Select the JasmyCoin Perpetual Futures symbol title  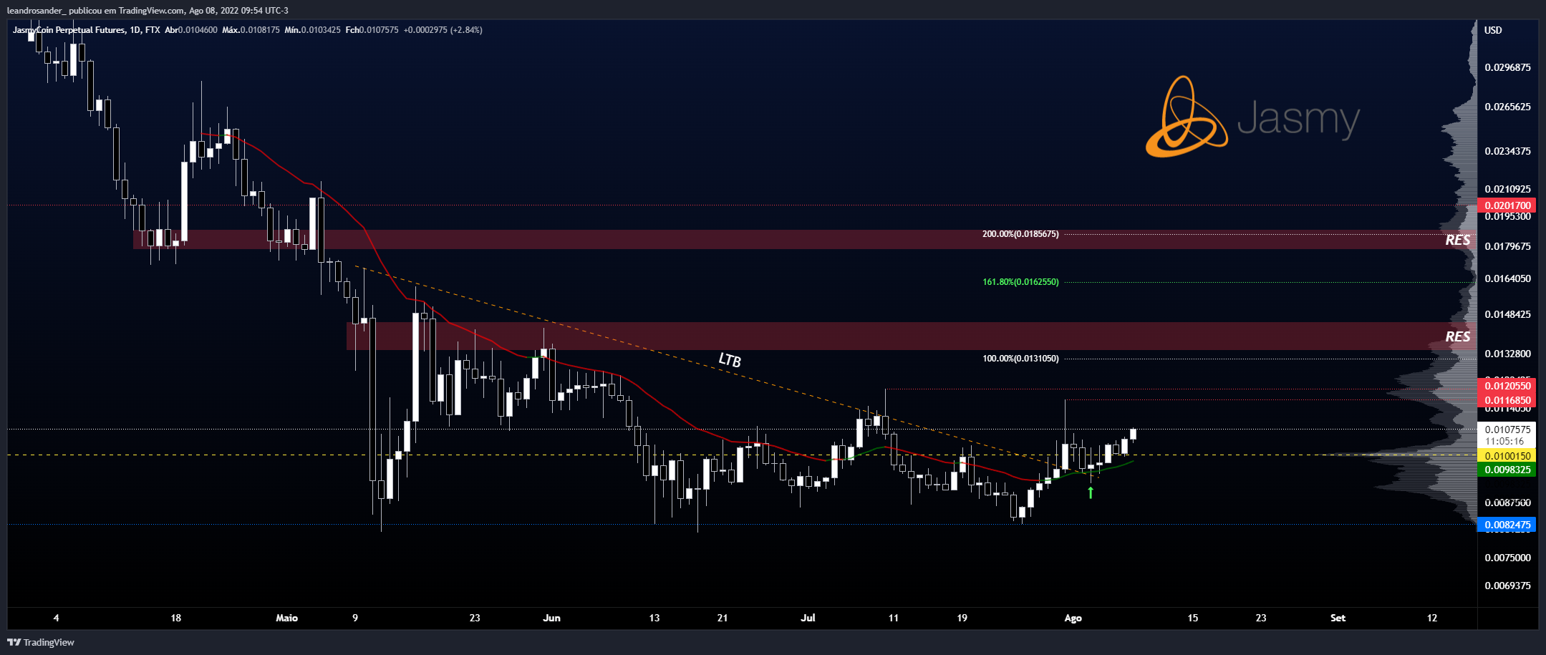[x=69, y=30]
